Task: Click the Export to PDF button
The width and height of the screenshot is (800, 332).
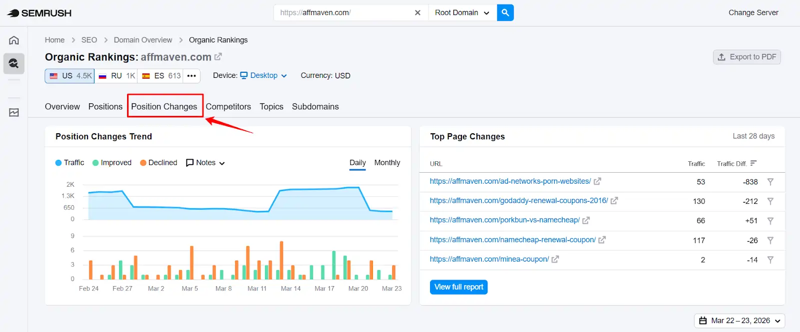Action: pyautogui.click(x=747, y=57)
